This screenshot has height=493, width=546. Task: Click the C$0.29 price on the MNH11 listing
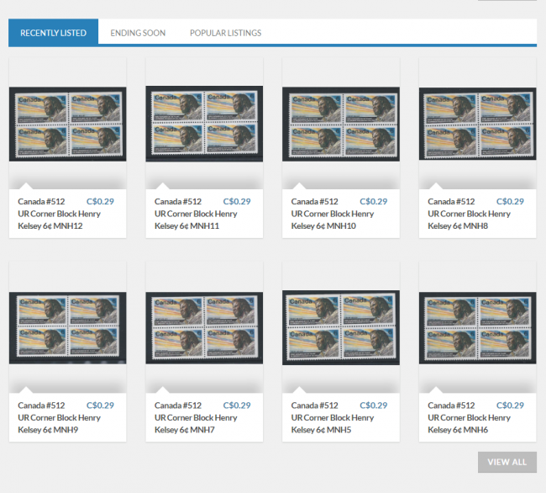tap(237, 202)
